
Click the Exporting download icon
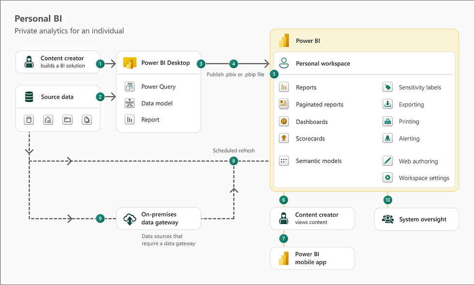tap(387, 104)
